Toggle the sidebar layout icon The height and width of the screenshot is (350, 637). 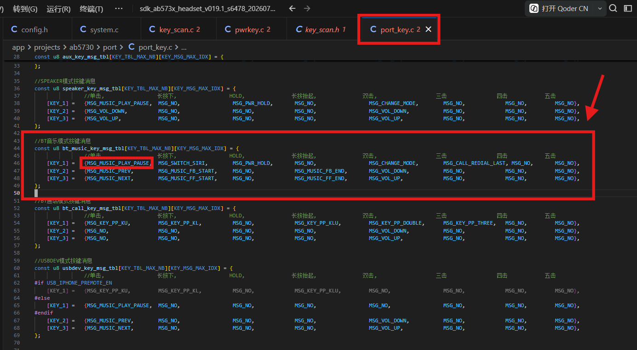pos(628,8)
